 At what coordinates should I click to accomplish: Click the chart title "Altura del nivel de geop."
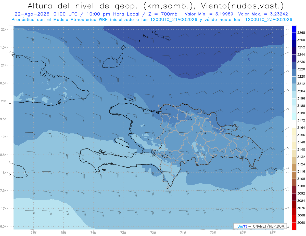point(83,6)
